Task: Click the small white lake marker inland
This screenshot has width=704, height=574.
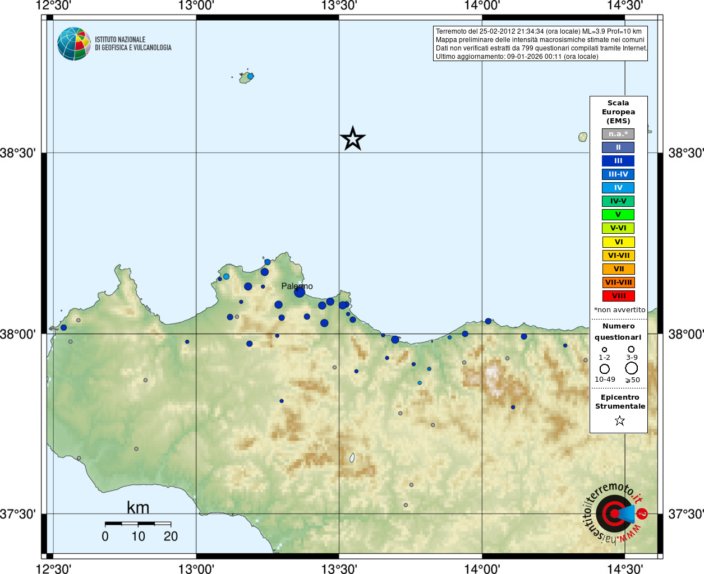Action: pos(352,457)
